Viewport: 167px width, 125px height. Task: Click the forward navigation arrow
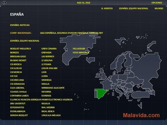tap(6, 2)
